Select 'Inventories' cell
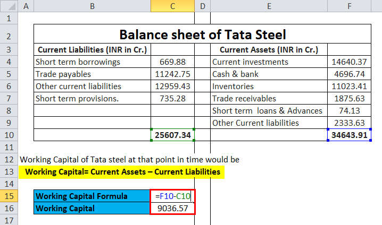 pyautogui.click(x=269, y=86)
